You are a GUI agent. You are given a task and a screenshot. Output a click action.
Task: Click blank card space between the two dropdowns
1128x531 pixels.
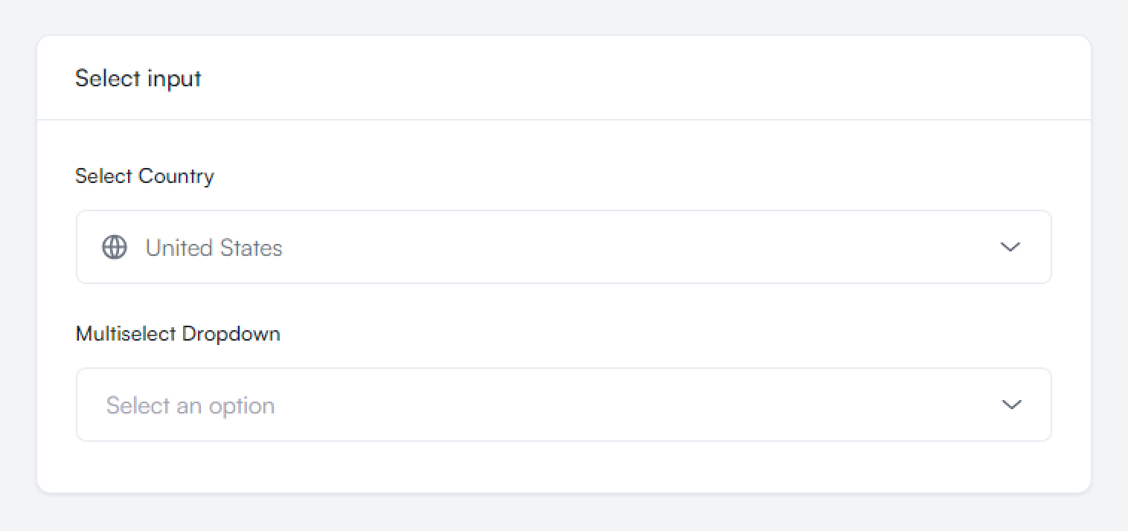(x=595, y=309)
